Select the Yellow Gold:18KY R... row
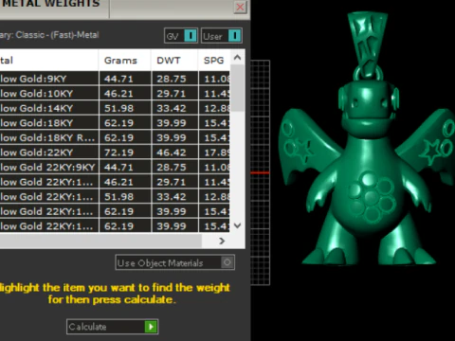The image size is (455, 341). click(x=115, y=137)
